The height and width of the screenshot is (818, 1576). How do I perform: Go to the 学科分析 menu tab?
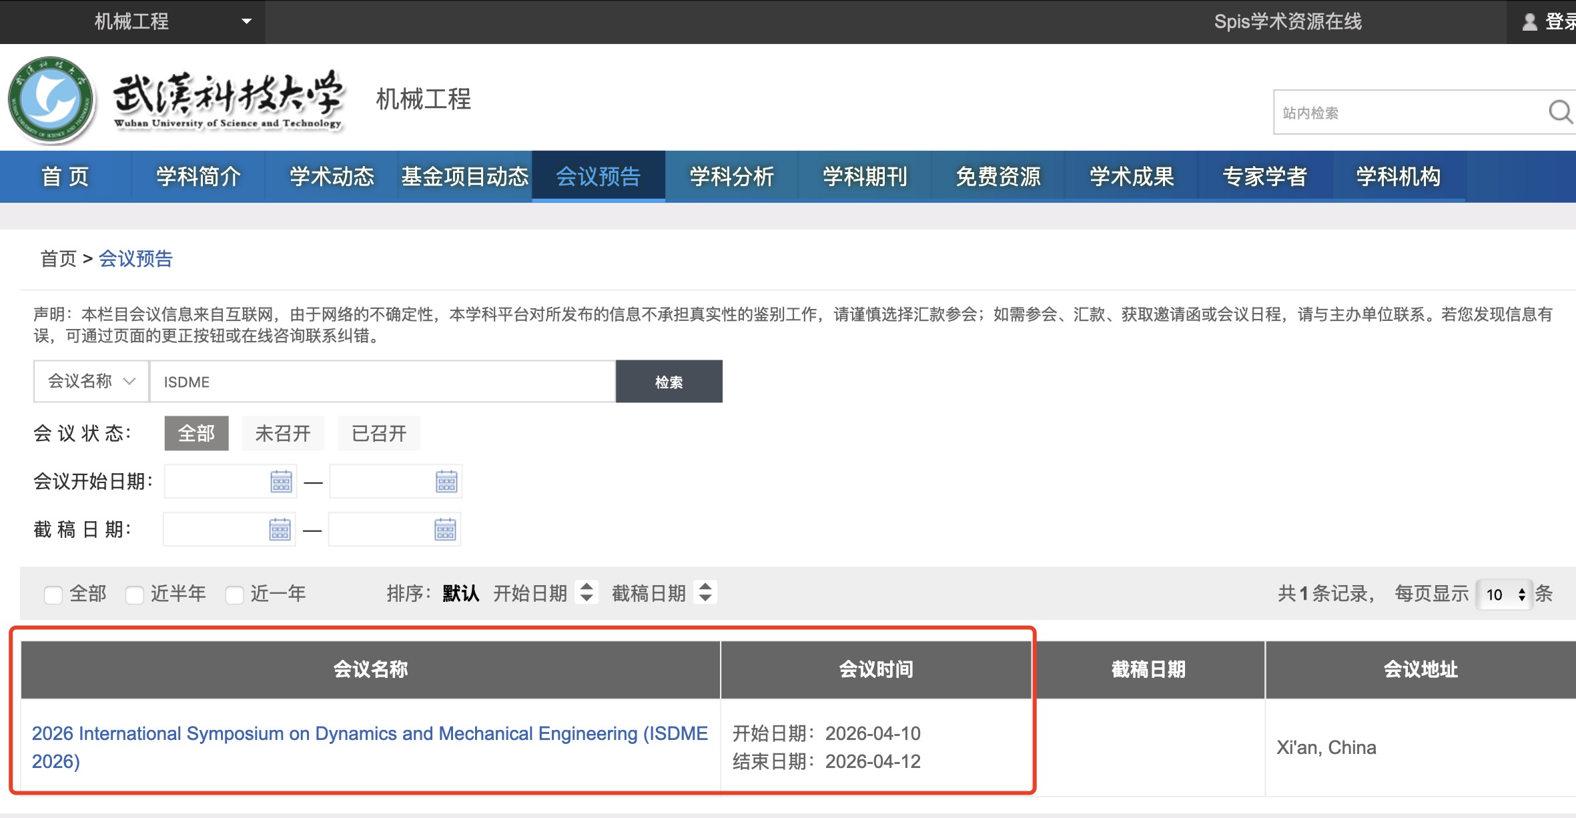[731, 177]
